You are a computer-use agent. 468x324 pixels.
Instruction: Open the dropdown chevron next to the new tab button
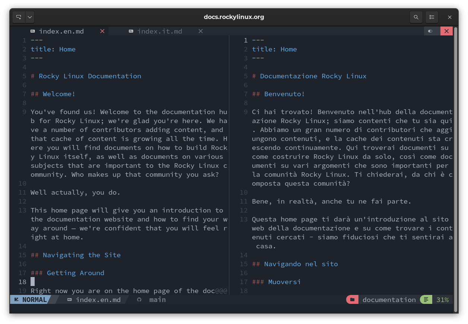click(29, 17)
